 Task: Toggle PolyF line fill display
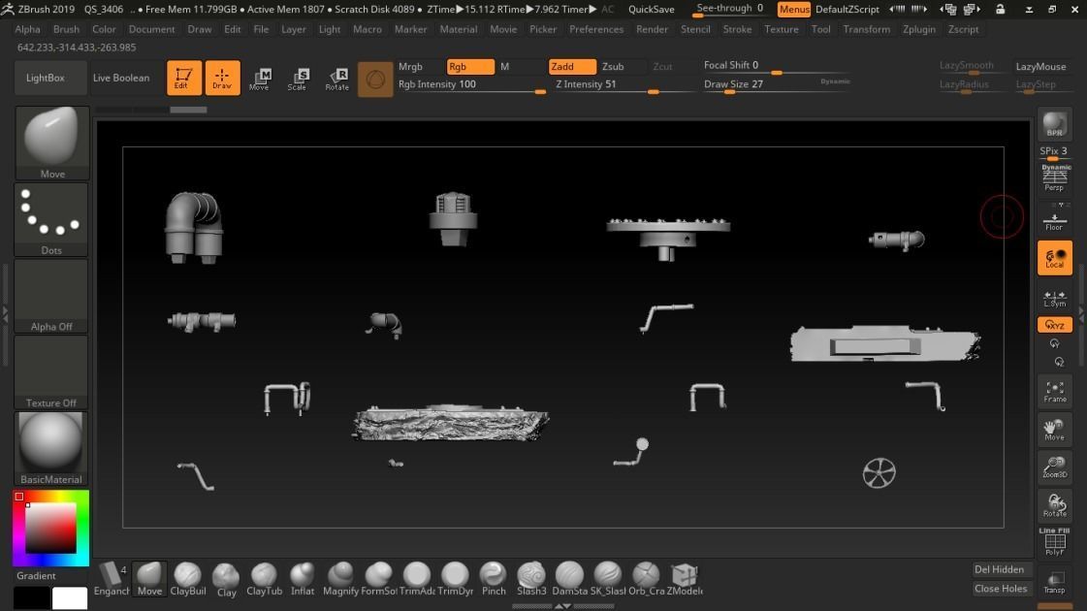tap(1054, 541)
